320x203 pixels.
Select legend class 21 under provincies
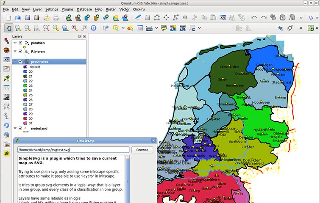(x=31, y=77)
